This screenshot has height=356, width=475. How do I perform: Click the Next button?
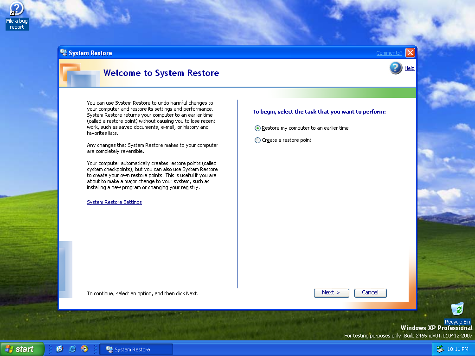pyautogui.click(x=331, y=293)
